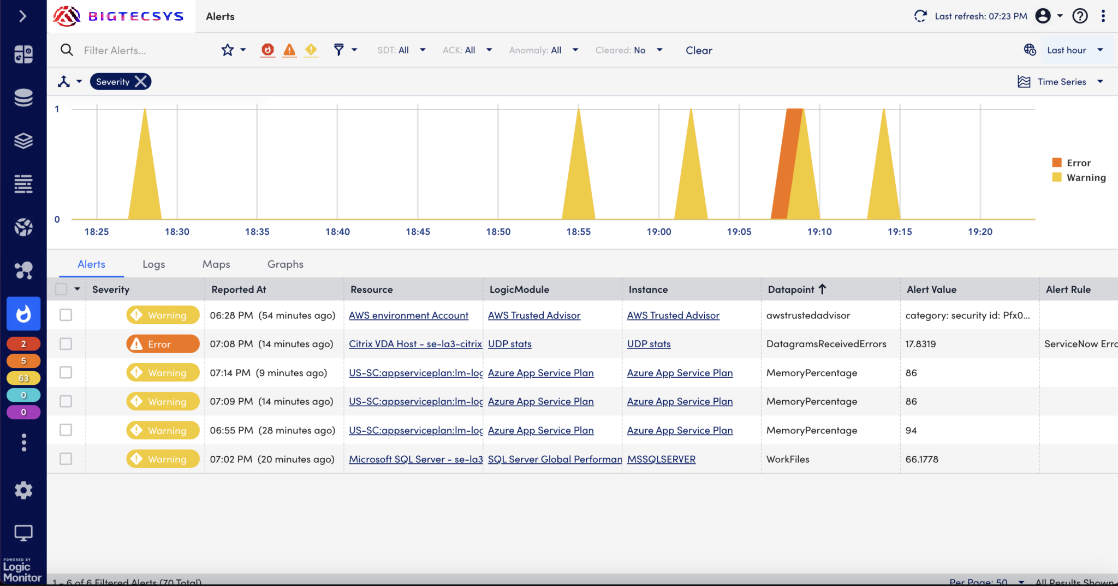Remove the Severity grouping chip
The width and height of the screenshot is (1118, 586).
(141, 82)
